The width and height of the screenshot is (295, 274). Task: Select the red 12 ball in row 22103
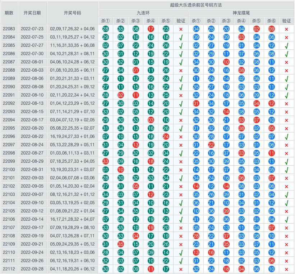coord(151,194)
